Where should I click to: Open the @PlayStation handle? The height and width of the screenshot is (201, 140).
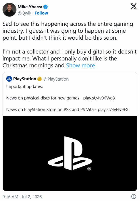click(56, 79)
